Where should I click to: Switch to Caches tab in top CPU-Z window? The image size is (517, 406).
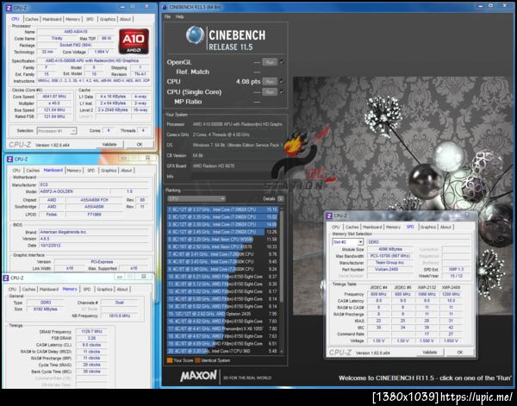32,19
